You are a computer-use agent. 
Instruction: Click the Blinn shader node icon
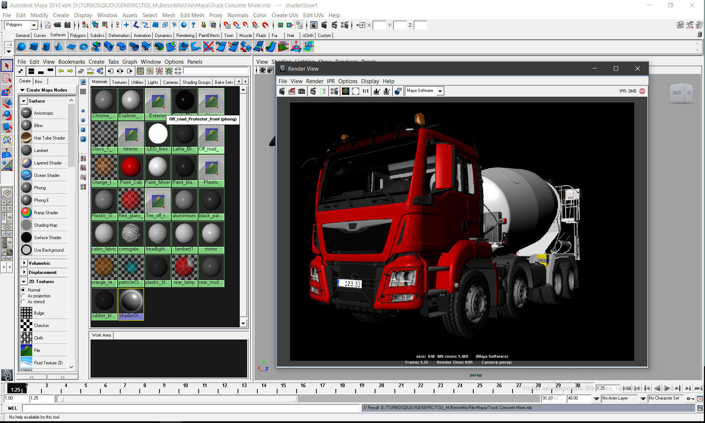pos(26,125)
